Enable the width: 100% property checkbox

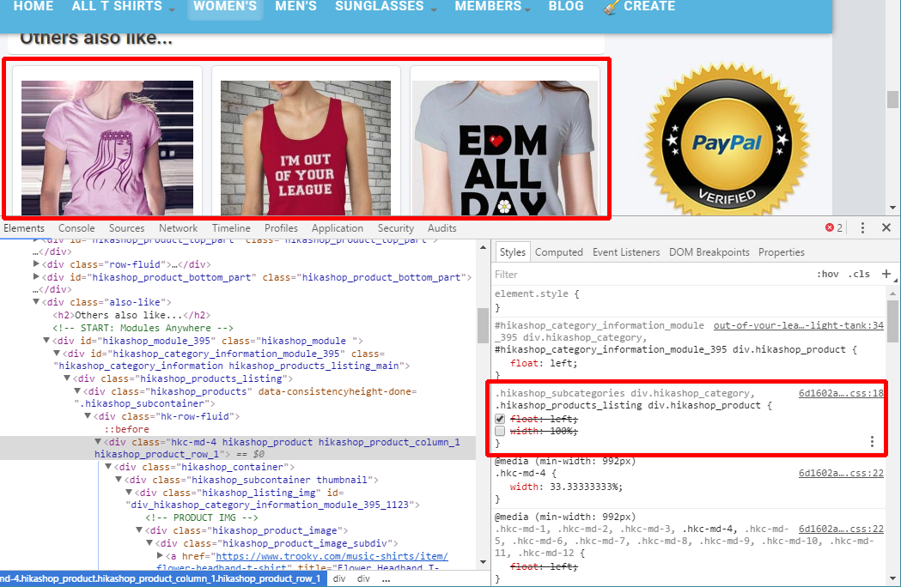[500, 431]
